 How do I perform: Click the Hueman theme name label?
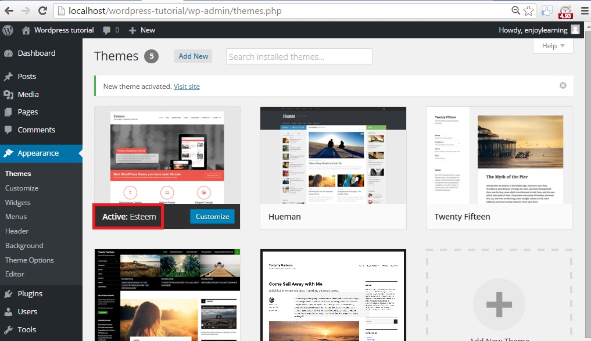[285, 217]
